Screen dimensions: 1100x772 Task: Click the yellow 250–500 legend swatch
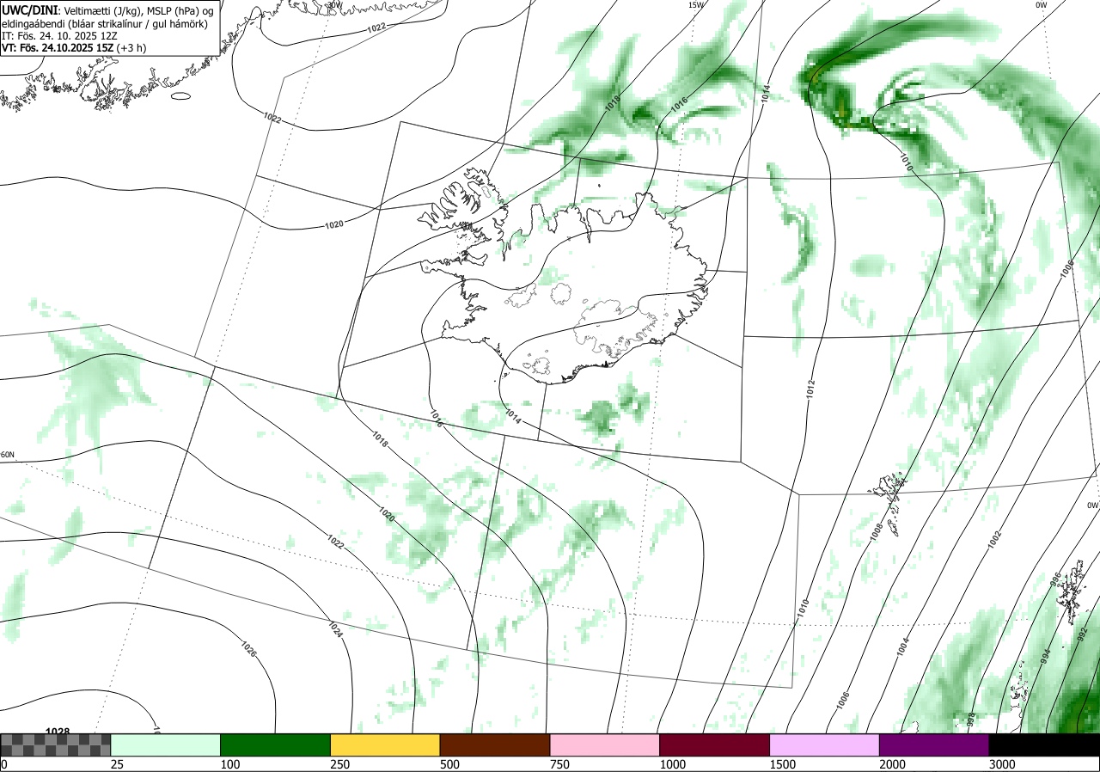[385, 745]
